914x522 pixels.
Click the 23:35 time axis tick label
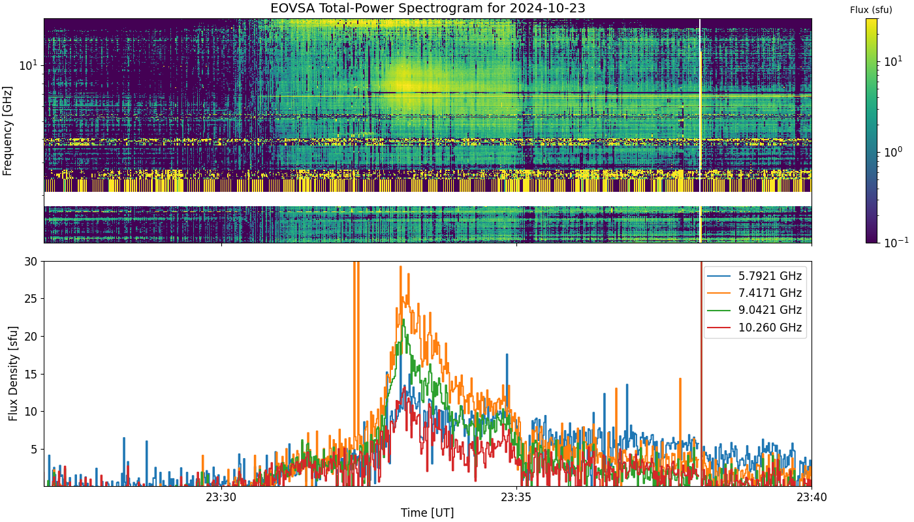517,498
